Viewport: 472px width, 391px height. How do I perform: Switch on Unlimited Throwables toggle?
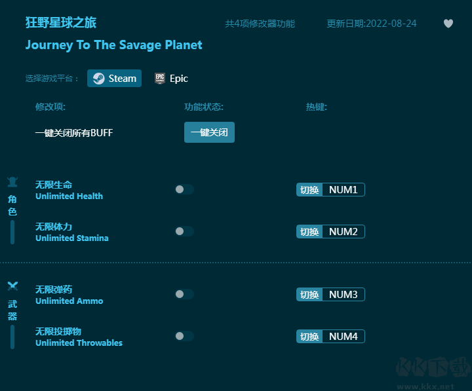coord(184,336)
